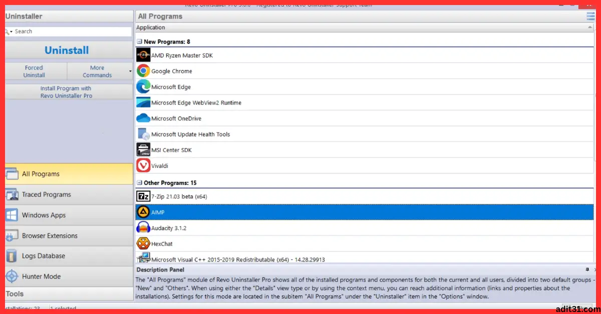This screenshot has width=601, height=314.
Task: Click the Microsoft Update Health Tools icon
Action: (143, 134)
